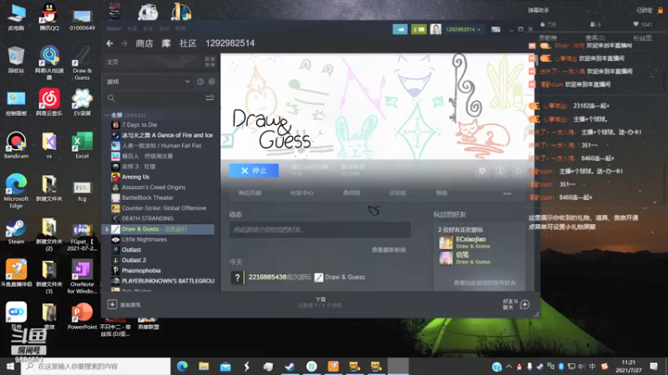This screenshot has width=668, height=375.
Task: Click the Windows Start button
Action: (10, 366)
